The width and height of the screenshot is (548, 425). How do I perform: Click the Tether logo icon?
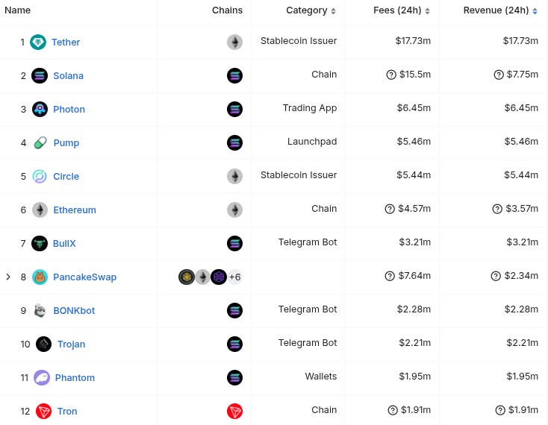[38, 42]
